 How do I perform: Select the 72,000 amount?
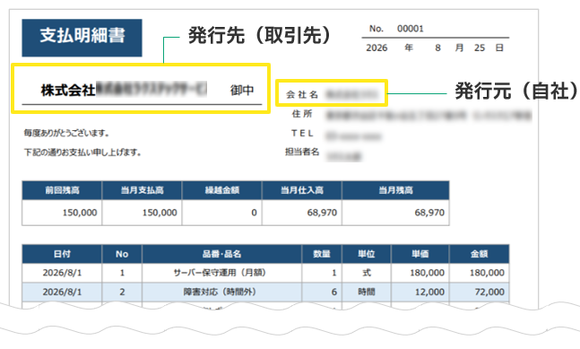[x=489, y=292]
